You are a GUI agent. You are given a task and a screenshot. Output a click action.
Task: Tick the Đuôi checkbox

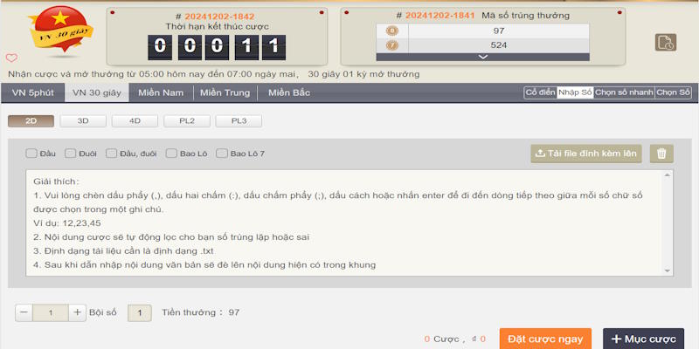(x=70, y=154)
